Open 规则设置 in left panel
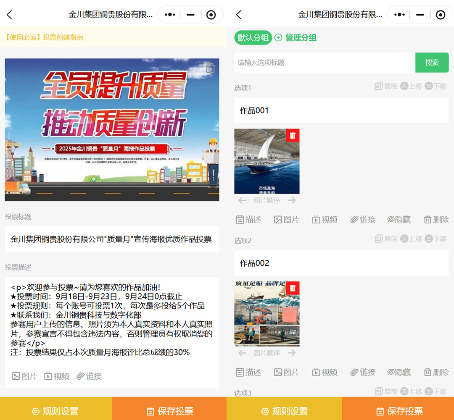 click(x=56, y=411)
